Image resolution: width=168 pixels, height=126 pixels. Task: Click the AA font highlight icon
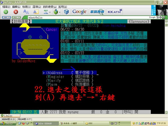pos(36,12)
